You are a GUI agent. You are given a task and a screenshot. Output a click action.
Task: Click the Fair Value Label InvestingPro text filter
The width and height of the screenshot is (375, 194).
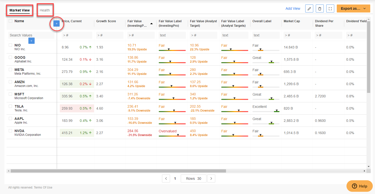tap(172, 35)
